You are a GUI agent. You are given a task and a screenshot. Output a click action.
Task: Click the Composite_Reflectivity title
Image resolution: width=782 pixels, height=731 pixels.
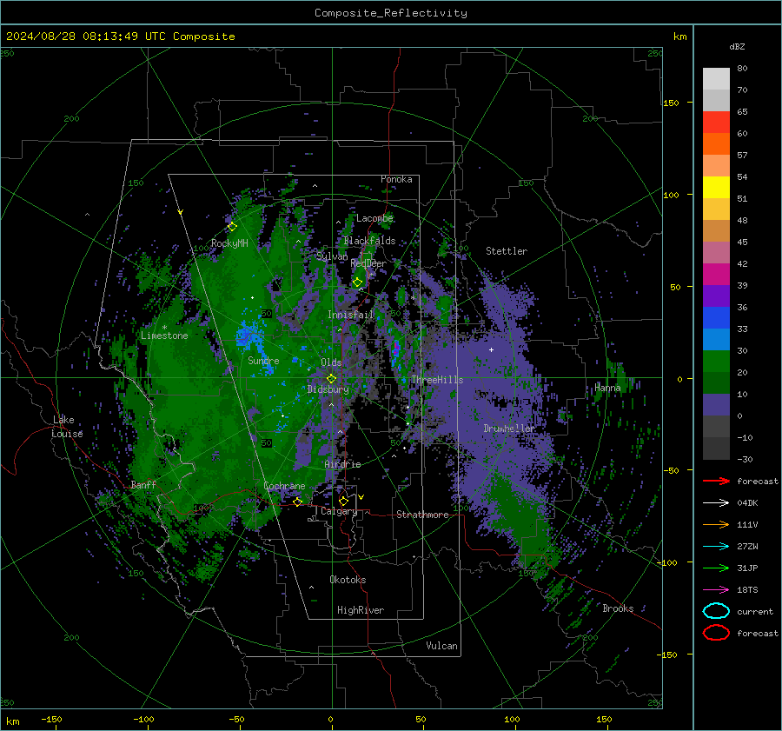click(390, 13)
